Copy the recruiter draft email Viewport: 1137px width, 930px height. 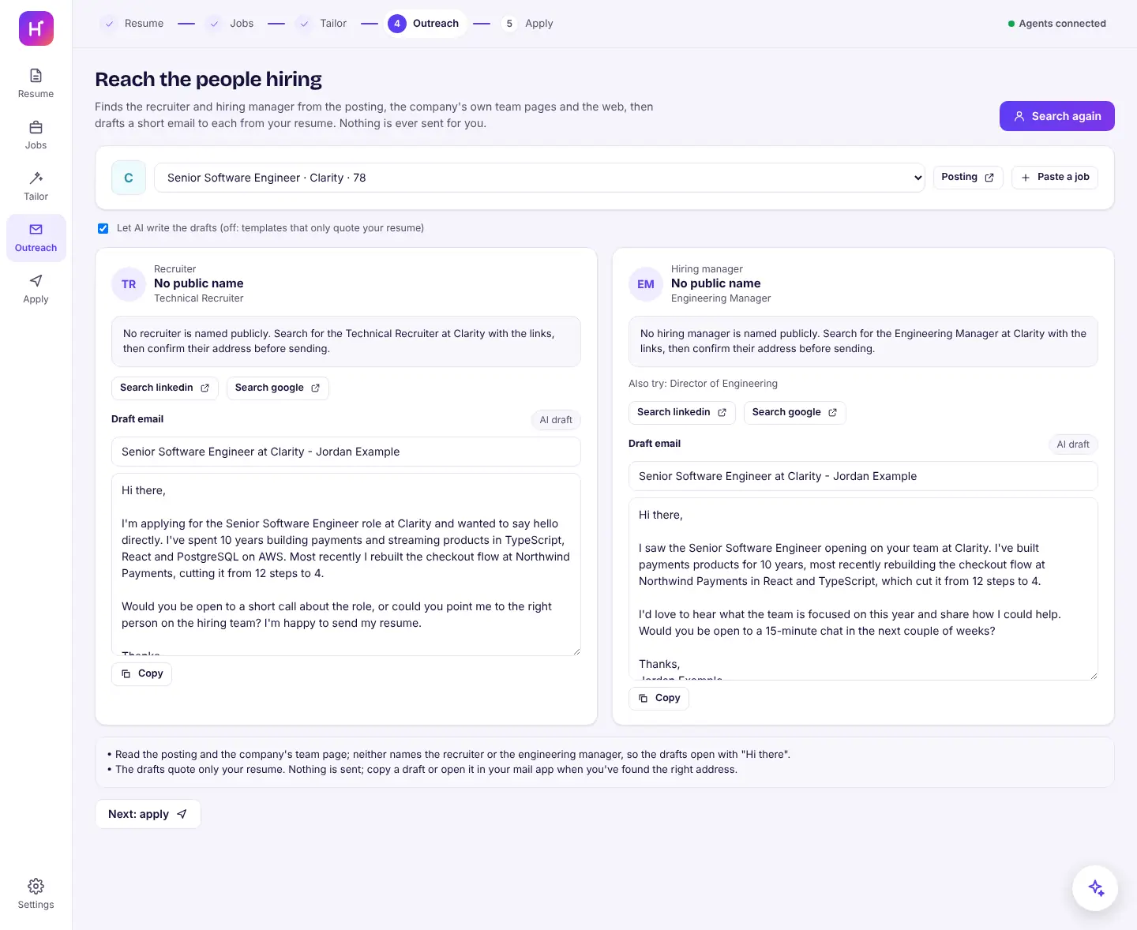[x=142, y=673]
